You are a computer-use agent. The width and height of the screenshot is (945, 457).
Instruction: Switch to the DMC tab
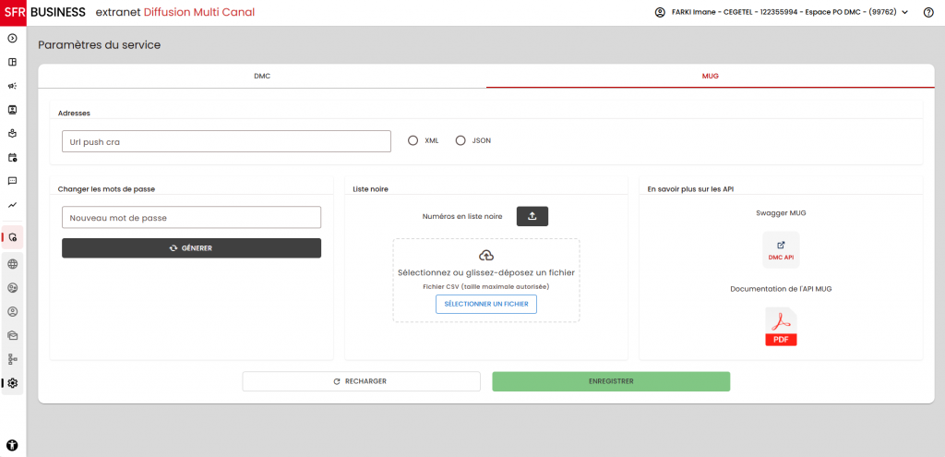tap(262, 76)
